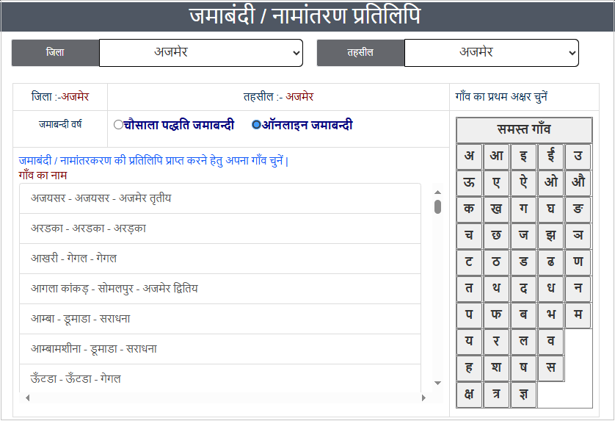
Task: Choose village letter ढ
Action: (551, 262)
